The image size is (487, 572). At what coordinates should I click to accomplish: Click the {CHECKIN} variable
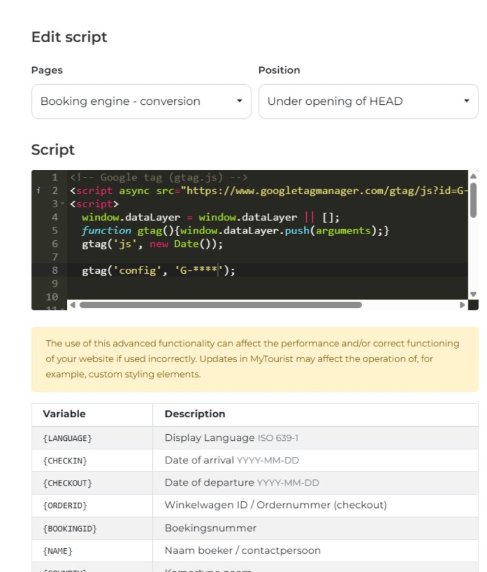(x=65, y=461)
